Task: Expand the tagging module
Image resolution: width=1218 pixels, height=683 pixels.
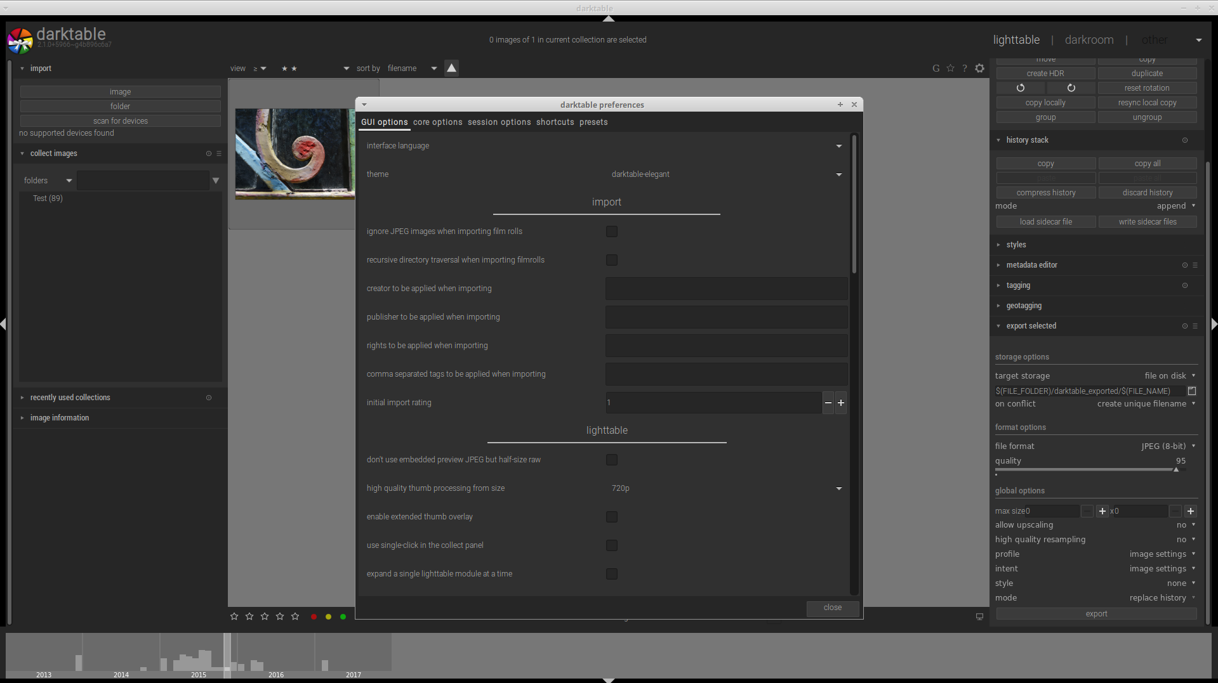Action: (x=1018, y=285)
